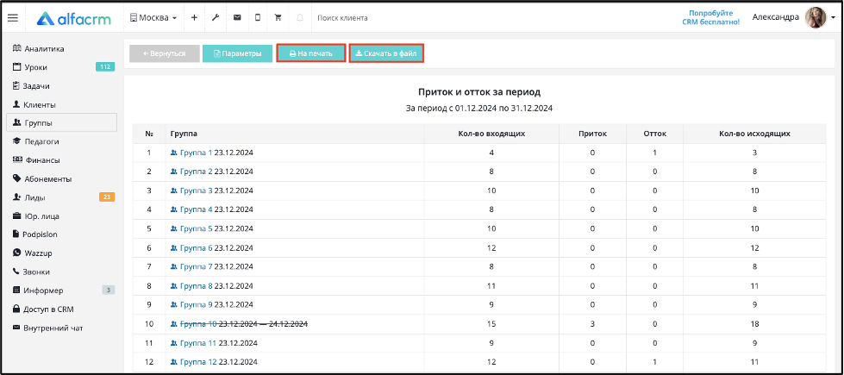This screenshot has height=375, width=844.
Task: Click the 23 badge next to Лиды
Action: (x=107, y=197)
